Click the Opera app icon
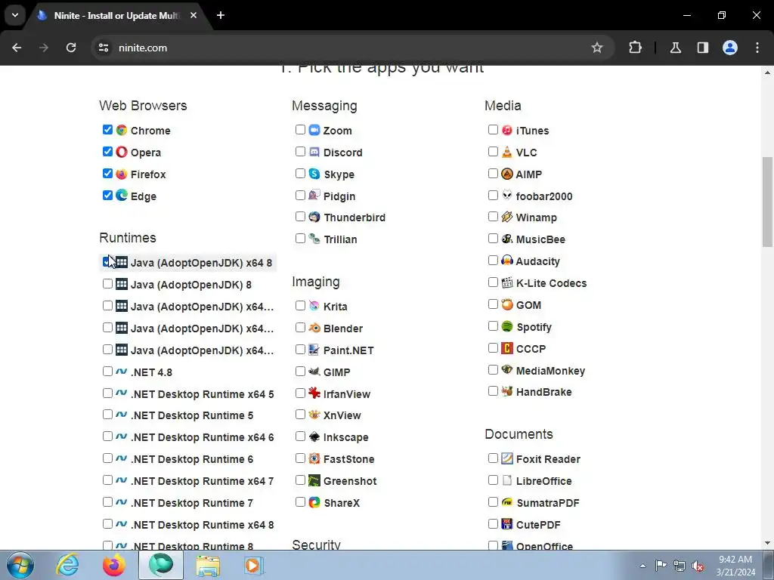The height and width of the screenshot is (580, 774). tap(122, 152)
